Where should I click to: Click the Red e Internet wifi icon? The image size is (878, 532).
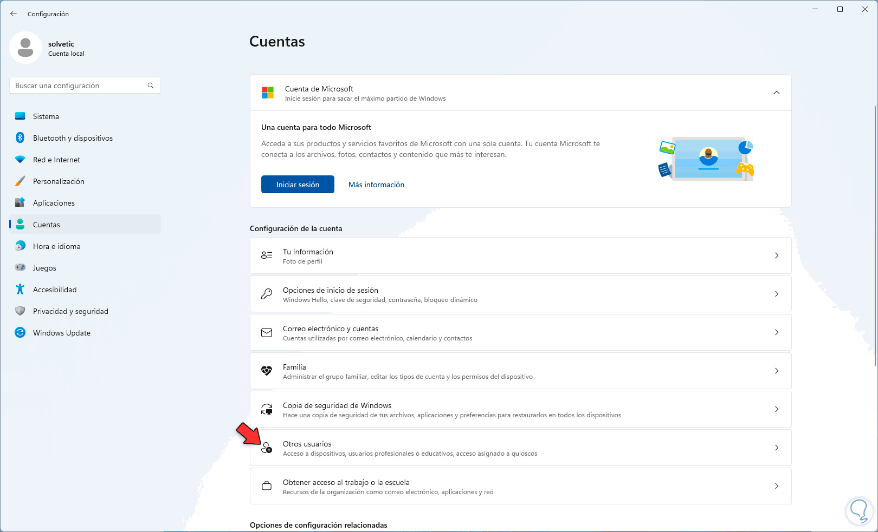(x=20, y=160)
